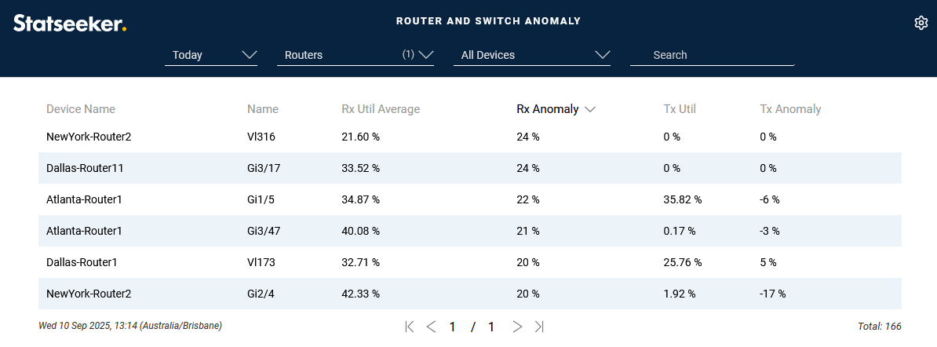Sort by interface Name column
The height and width of the screenshot is (347, 937).
coord(263,109)
